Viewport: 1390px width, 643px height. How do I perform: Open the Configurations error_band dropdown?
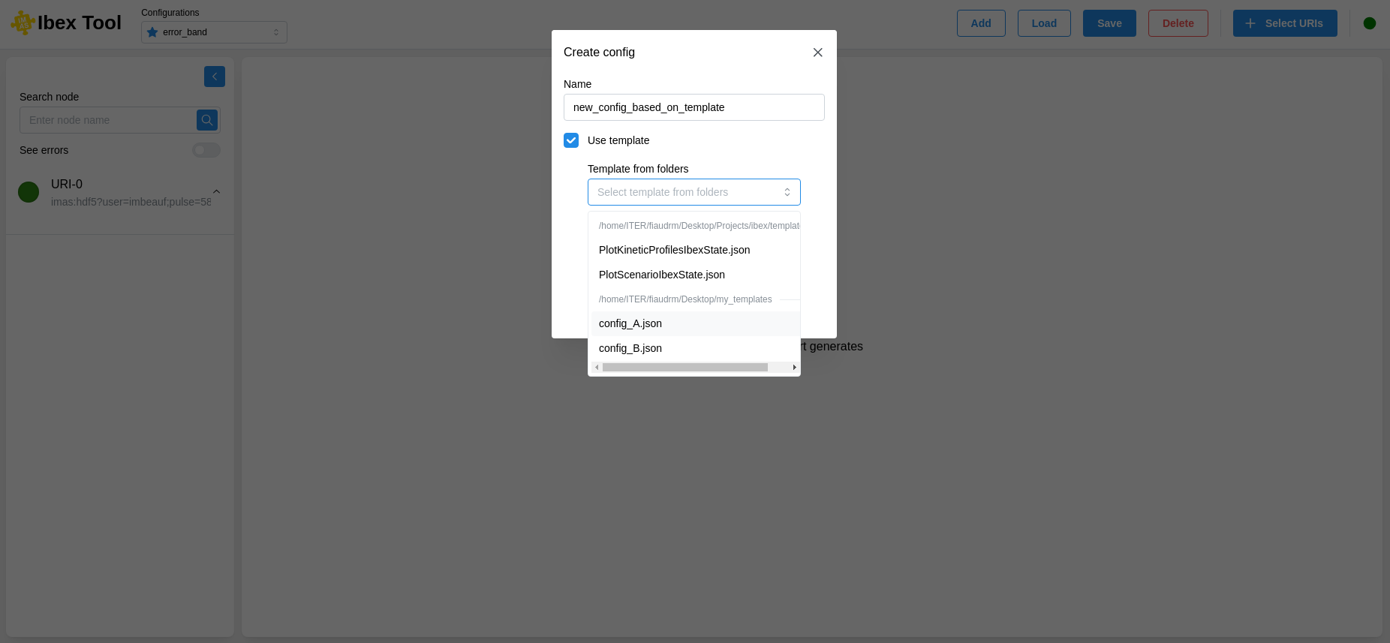(214, 32)
